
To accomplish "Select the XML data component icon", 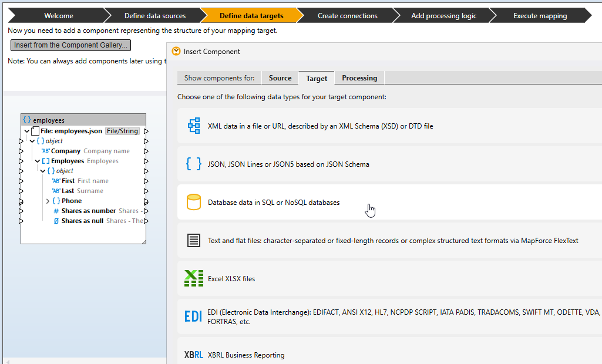I will tap(194, 126).
